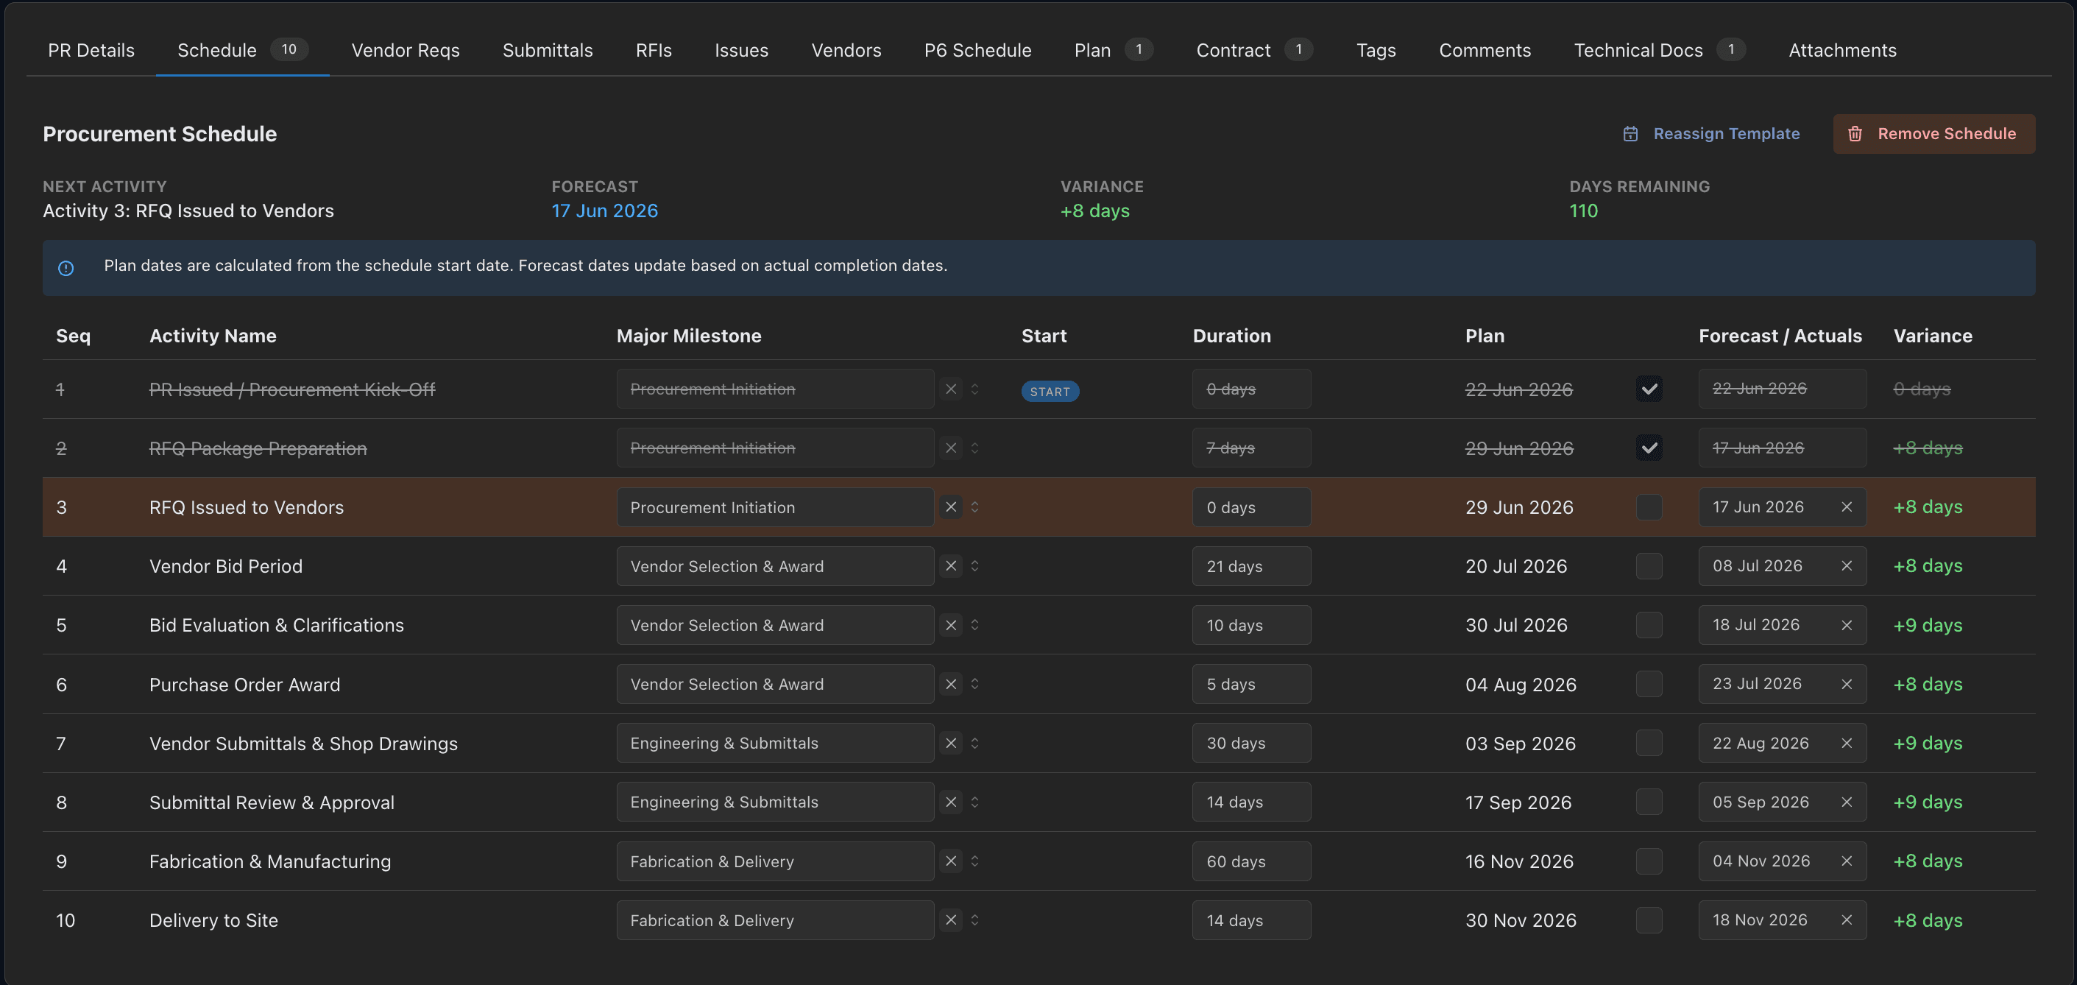
Task: Clear forecast date 04 Nov 2026
Action: (x=1847, y=861)
